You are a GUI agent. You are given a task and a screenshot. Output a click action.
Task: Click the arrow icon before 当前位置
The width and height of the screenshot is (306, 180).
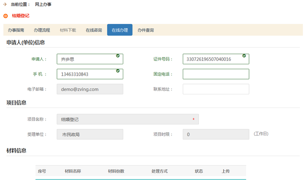point(5,4)
